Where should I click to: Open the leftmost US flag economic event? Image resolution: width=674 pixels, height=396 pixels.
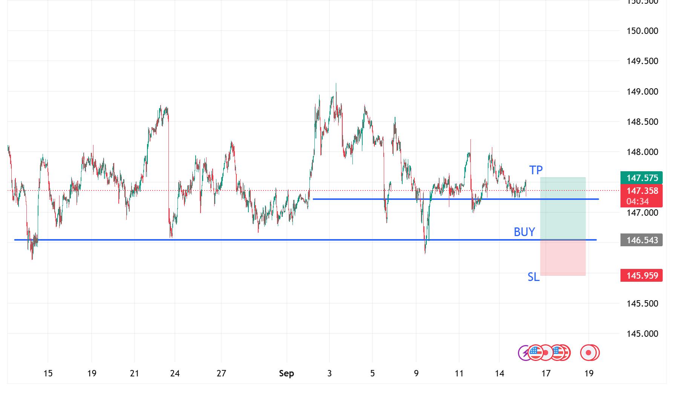535,353
